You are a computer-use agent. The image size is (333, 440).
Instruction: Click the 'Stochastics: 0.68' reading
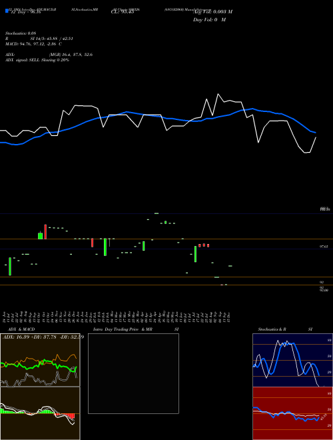(21, 33)
